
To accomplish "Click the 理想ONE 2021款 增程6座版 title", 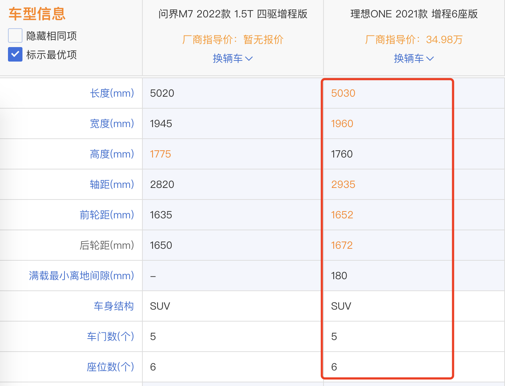I will click(x=414, y=14).
